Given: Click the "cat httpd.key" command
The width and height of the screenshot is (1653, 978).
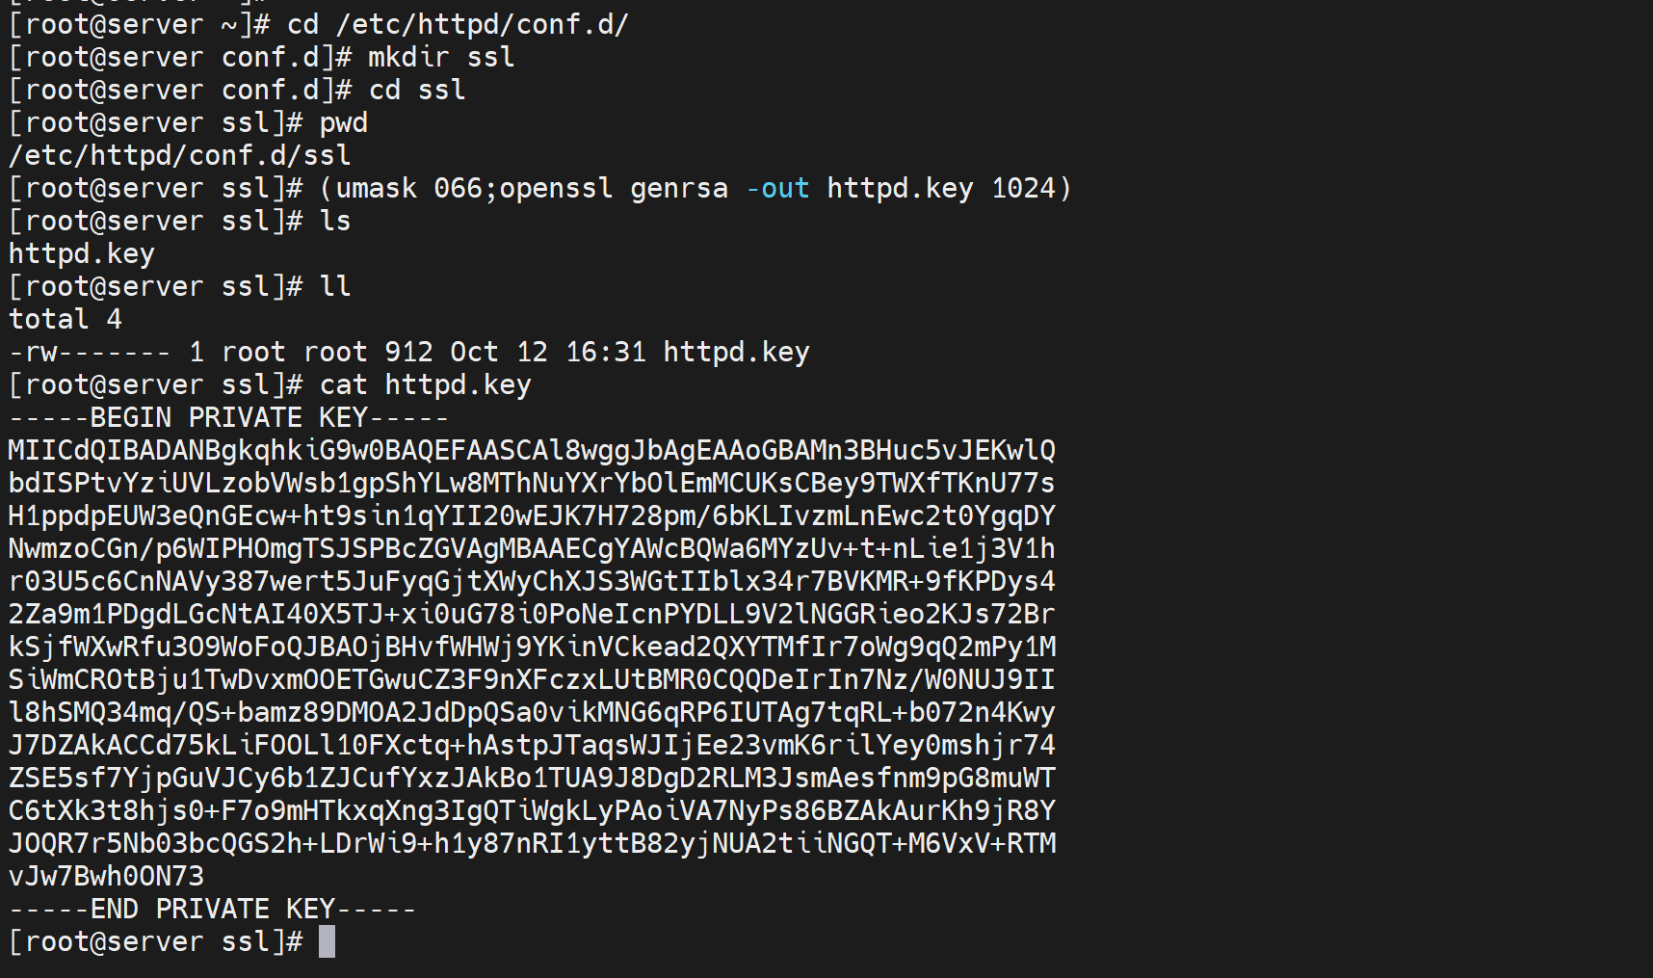Looking at the screenshot, I should (425, 384).
